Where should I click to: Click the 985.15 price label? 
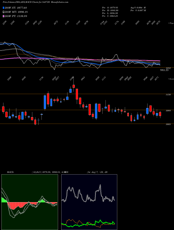[x=164, y=70]
